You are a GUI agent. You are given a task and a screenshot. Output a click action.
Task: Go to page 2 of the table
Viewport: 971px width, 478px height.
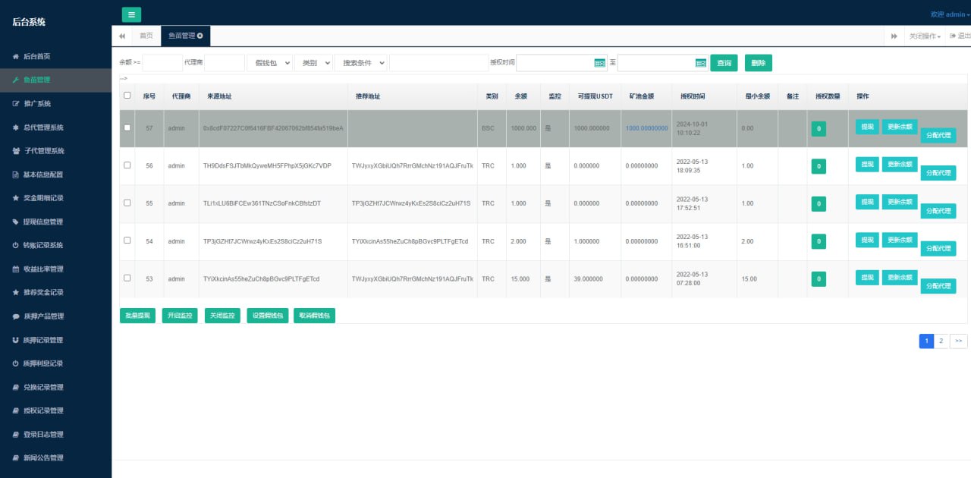941,341
